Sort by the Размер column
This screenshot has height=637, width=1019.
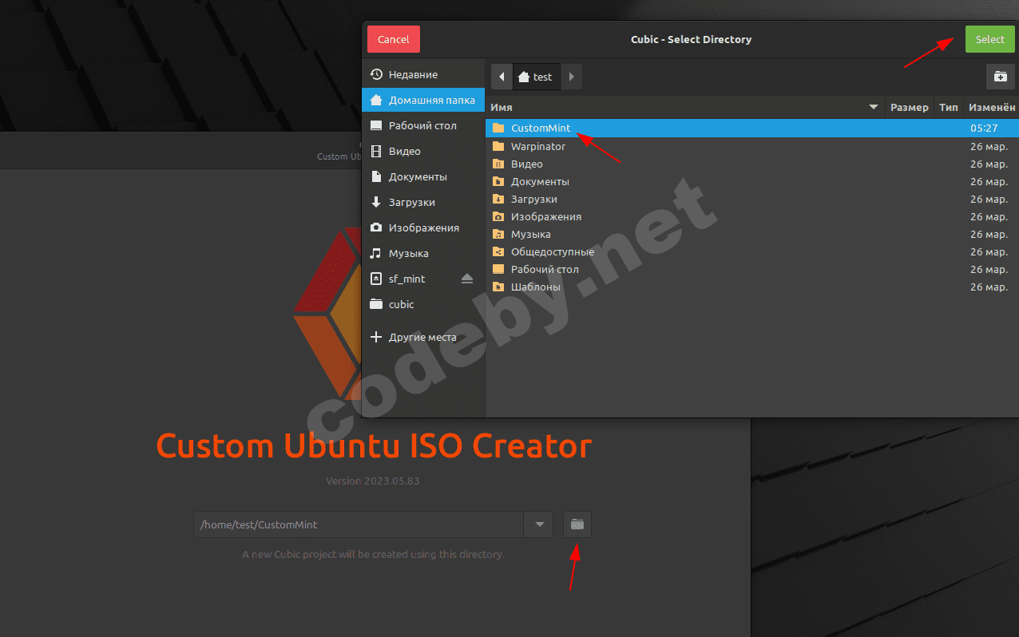click(910, 107)
